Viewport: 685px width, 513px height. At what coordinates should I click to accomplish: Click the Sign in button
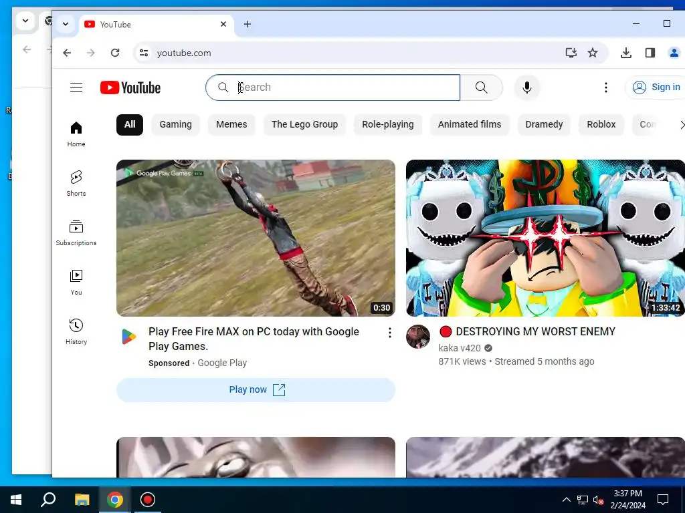pos(656,88)
